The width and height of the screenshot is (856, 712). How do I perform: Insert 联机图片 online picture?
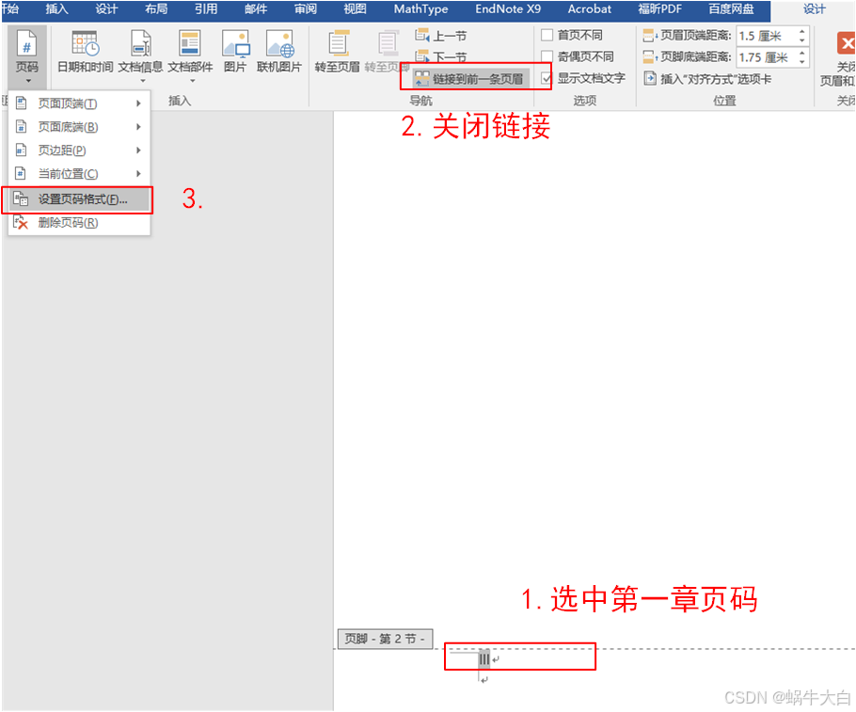click(279, 52)
